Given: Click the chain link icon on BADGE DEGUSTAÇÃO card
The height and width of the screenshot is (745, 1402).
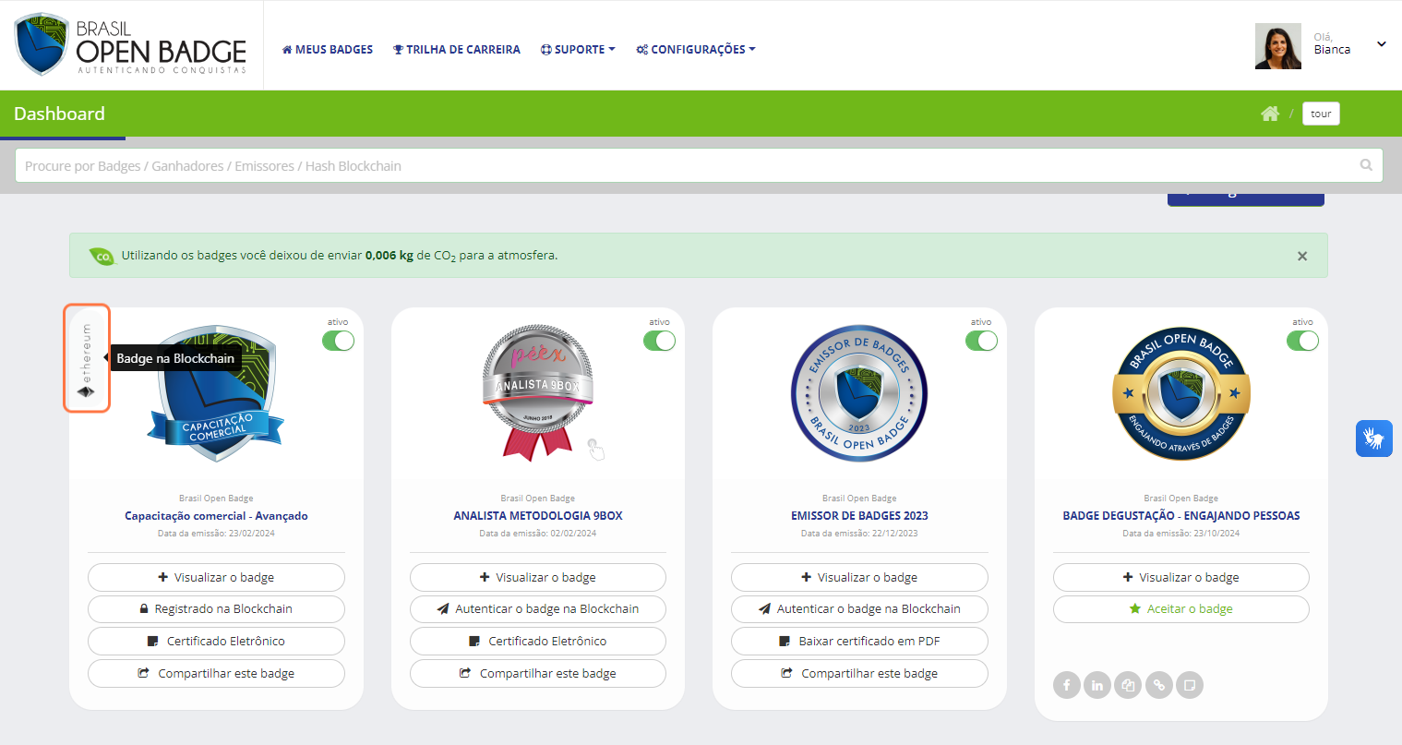Looking at the screenshot, I should click(1159, 685).
